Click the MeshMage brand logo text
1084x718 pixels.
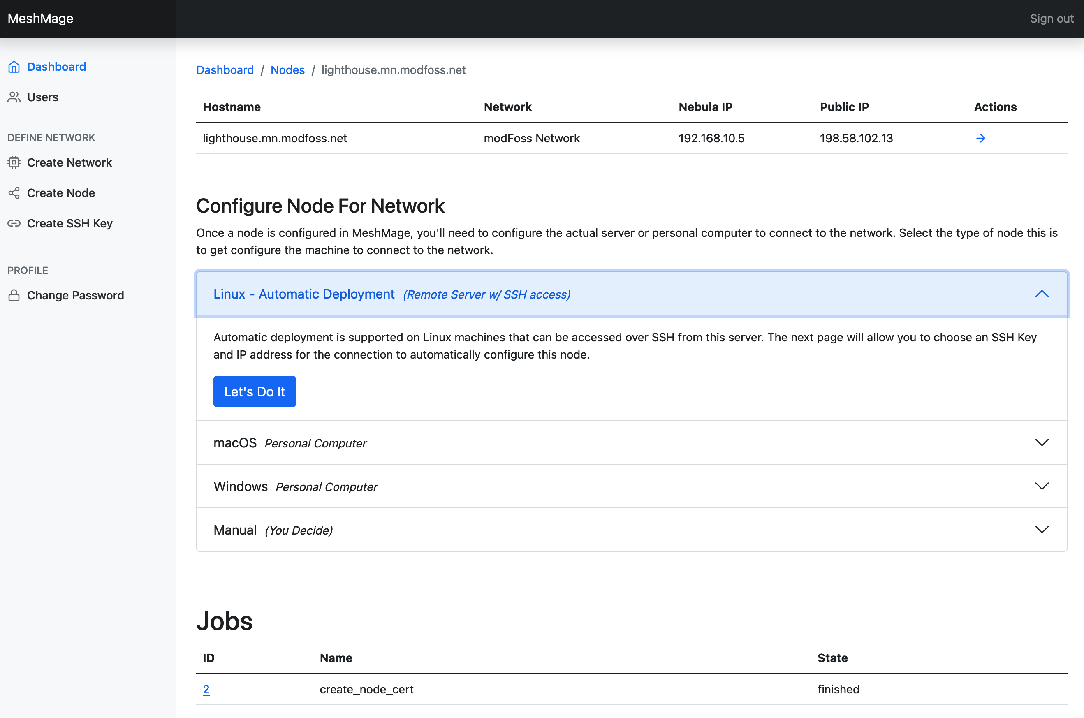[40, 19]
